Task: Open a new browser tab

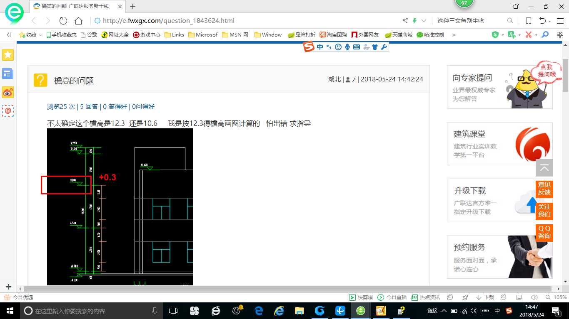Action: click(x=133, y=6)
